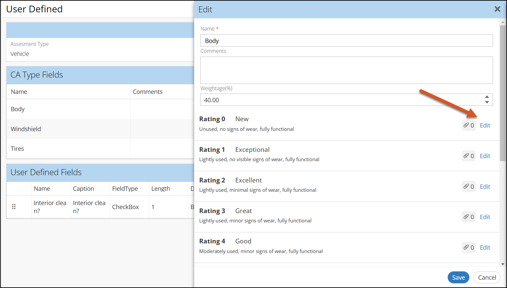Edit the Rating 3 Great entry
The height and width of the screenshot is (288, 507).
(x=485, y=217)
